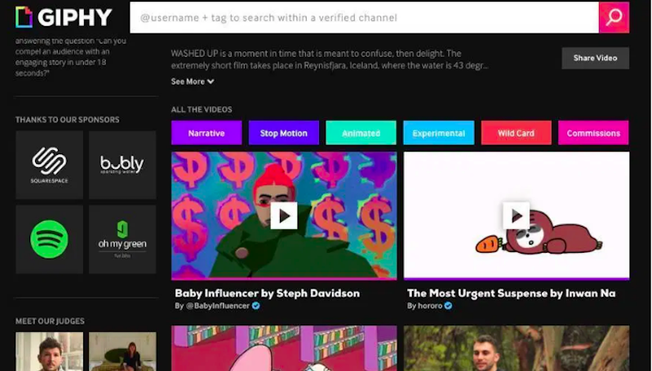Open The Most Urgent Suspense title
Screen dimensions: 652x371
pyautogui.click(x=512, y=294)
